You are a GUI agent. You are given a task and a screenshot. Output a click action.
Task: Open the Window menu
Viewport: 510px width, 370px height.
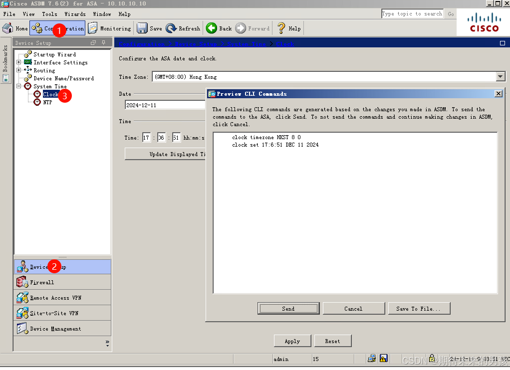(x=102, y=14)
